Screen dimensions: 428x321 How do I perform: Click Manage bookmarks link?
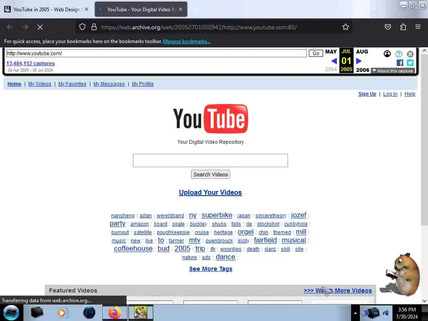pos(187,41)
